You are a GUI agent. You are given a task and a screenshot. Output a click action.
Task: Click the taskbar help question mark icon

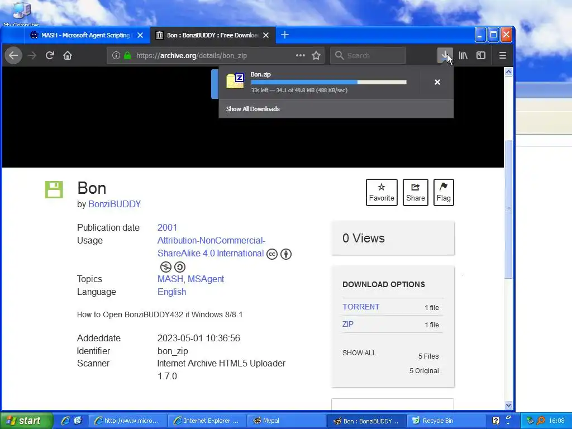coord(495,421)
